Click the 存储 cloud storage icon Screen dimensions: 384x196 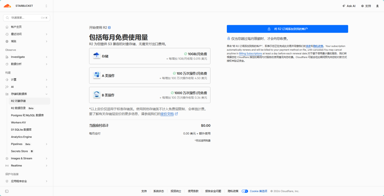(x=97, y=56)
